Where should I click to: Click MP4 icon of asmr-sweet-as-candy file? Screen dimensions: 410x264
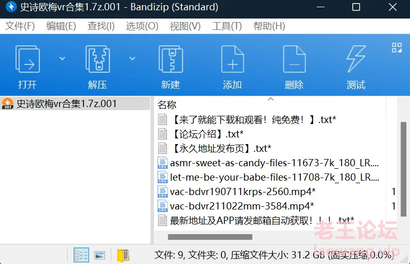163,163
